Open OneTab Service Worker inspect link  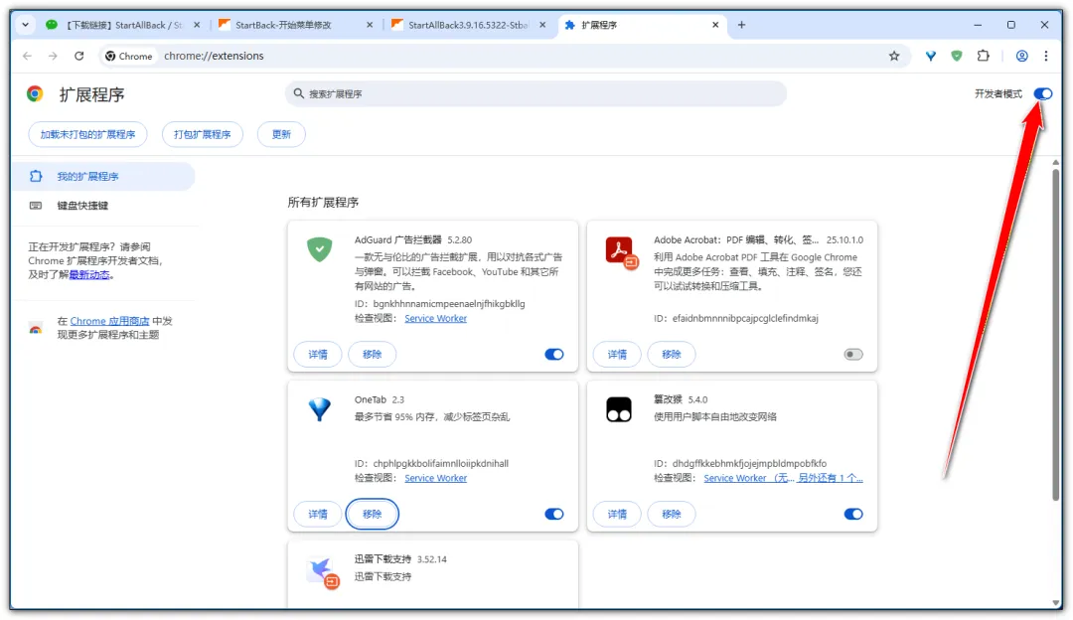tap(435, 478)
